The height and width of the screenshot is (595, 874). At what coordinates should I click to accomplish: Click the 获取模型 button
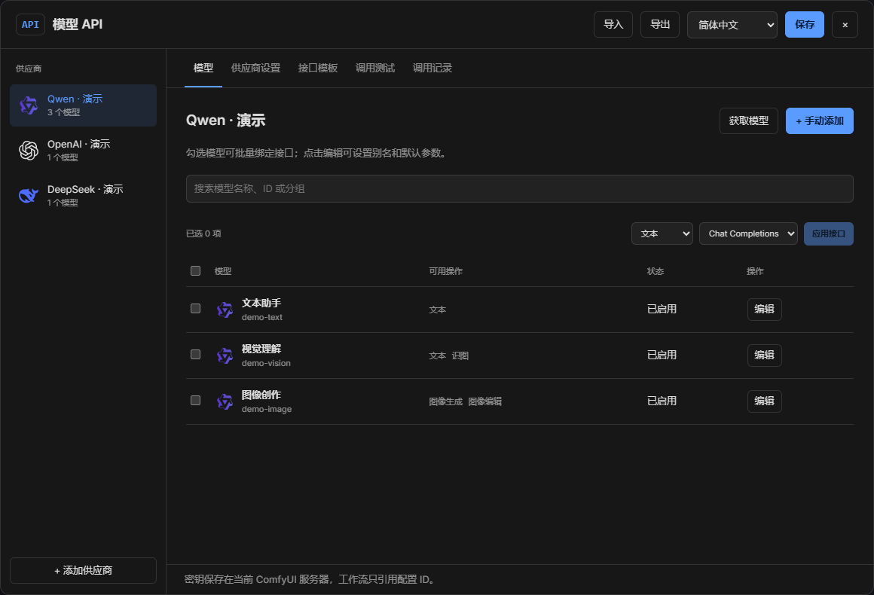(749, 121)
